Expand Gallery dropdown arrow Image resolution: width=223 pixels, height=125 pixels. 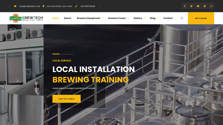[144, 18]
